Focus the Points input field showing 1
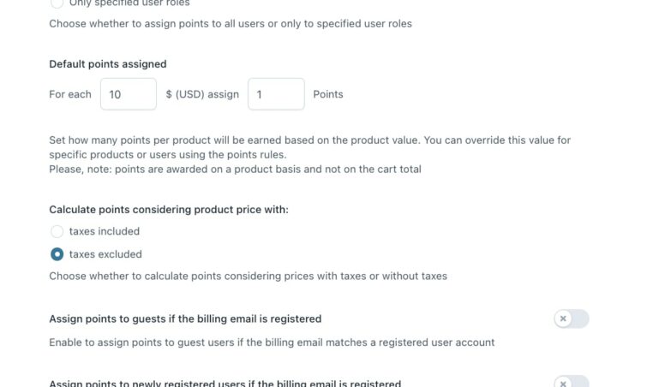 tap(276, 94)
